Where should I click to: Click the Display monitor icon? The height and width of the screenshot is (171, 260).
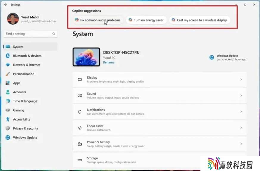[x=80, y=80]
